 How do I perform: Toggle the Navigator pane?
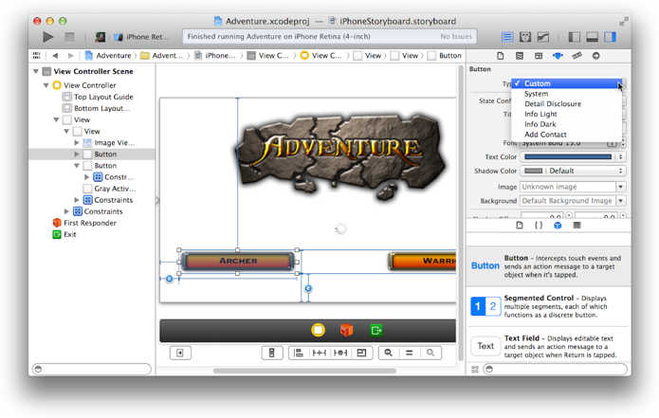[574, 37]
